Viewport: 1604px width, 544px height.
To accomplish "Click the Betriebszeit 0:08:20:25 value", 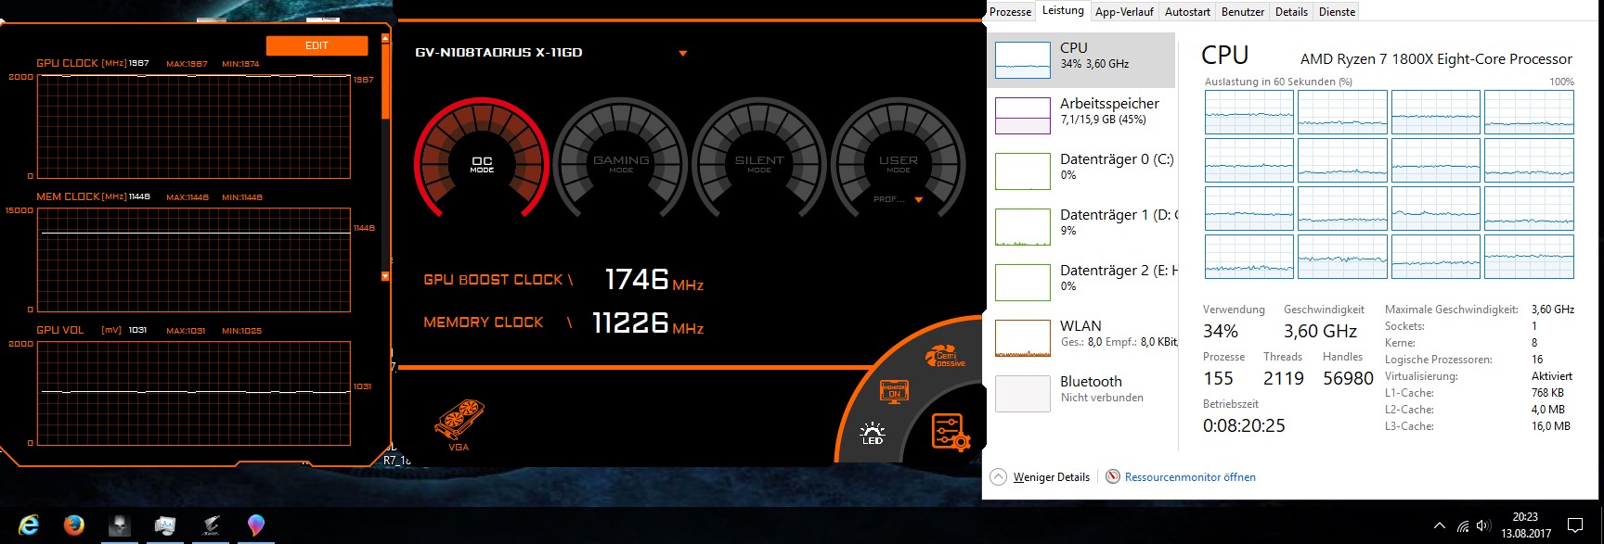I will click(x=1244, y=425).
